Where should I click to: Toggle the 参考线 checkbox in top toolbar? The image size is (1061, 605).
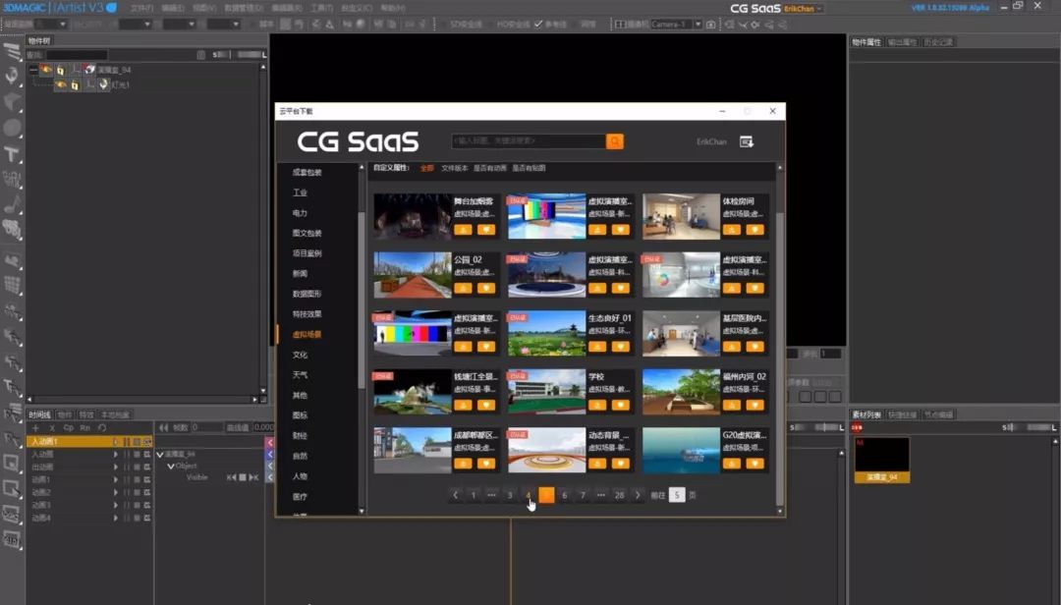pos(538,25)
